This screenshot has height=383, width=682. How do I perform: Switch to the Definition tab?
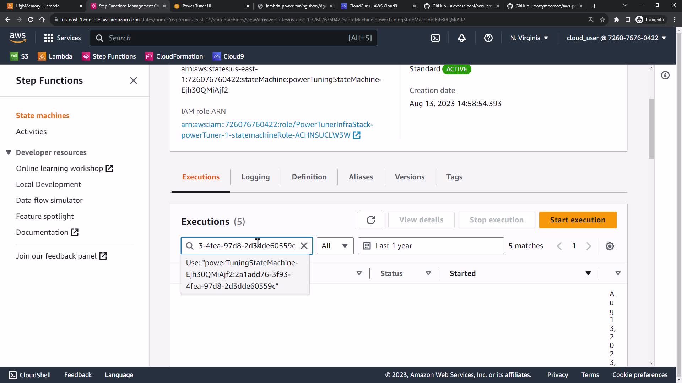tap(309, 177)
